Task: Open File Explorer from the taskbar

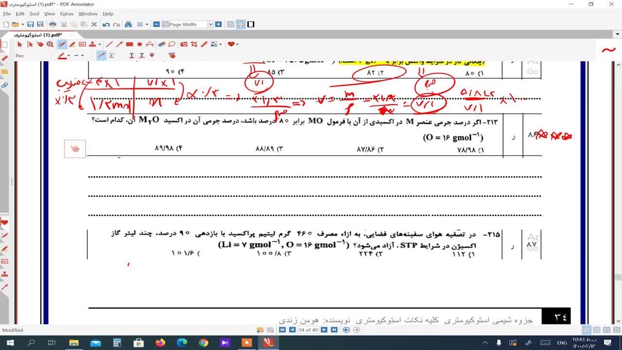Action: 74,343
